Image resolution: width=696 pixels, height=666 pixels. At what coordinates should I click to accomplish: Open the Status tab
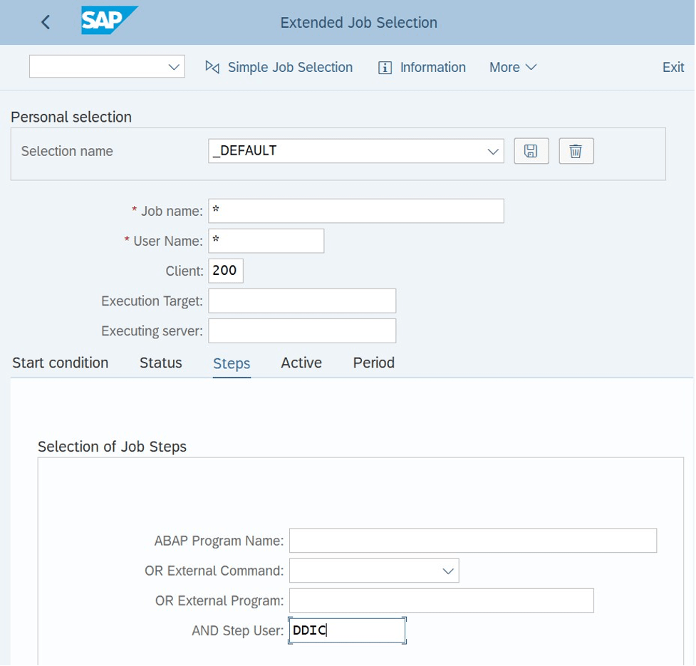point(160,363)
